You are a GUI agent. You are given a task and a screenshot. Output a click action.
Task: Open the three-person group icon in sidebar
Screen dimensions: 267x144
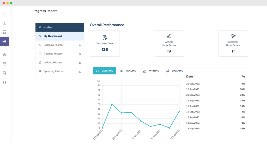pos(4,55)
